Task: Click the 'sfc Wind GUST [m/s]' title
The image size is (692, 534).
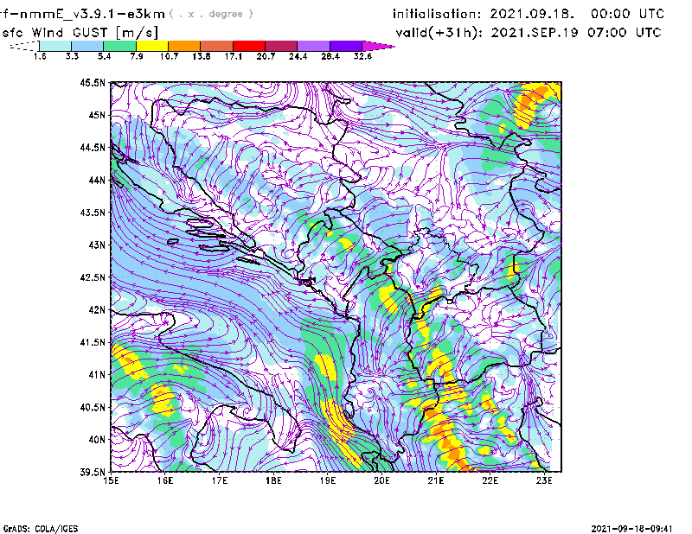Action: click(80, 33)
